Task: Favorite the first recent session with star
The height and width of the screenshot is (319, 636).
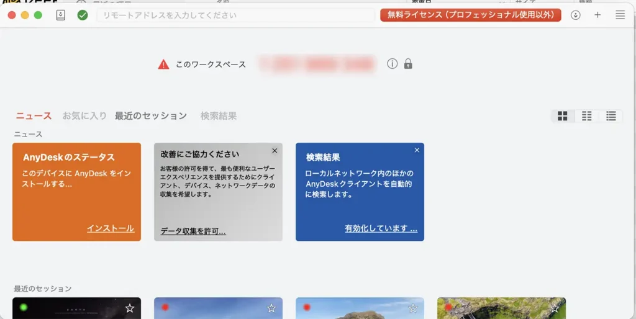Action: tap(130, 308)
